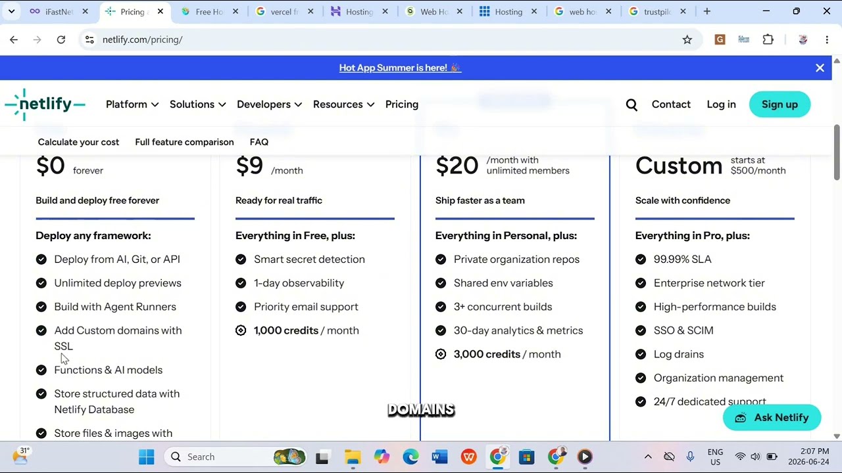Screen dimensions: 842x473
Task: Open the weather widget
Action: point(20,455)
